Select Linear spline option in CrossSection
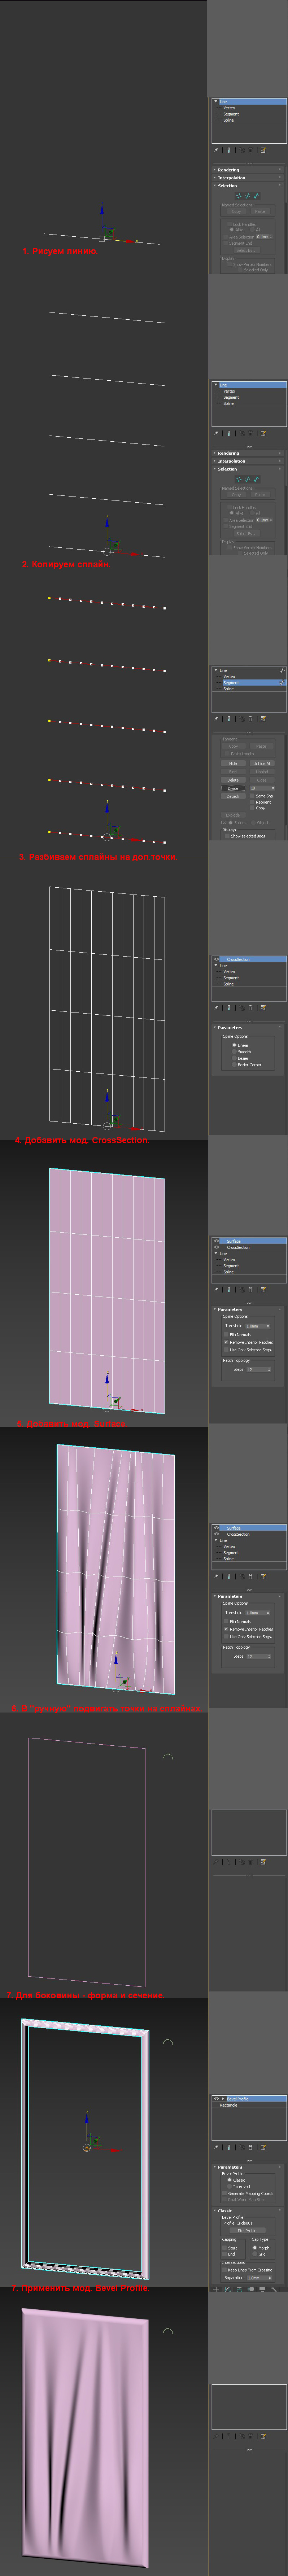This screenshot has width=288, height=2576. tap(234, 1045)
